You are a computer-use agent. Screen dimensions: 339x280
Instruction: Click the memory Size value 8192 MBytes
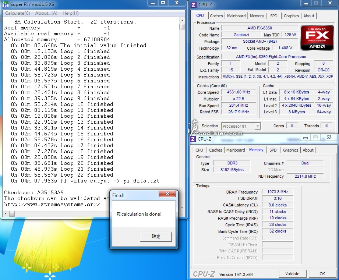point(232,170)
